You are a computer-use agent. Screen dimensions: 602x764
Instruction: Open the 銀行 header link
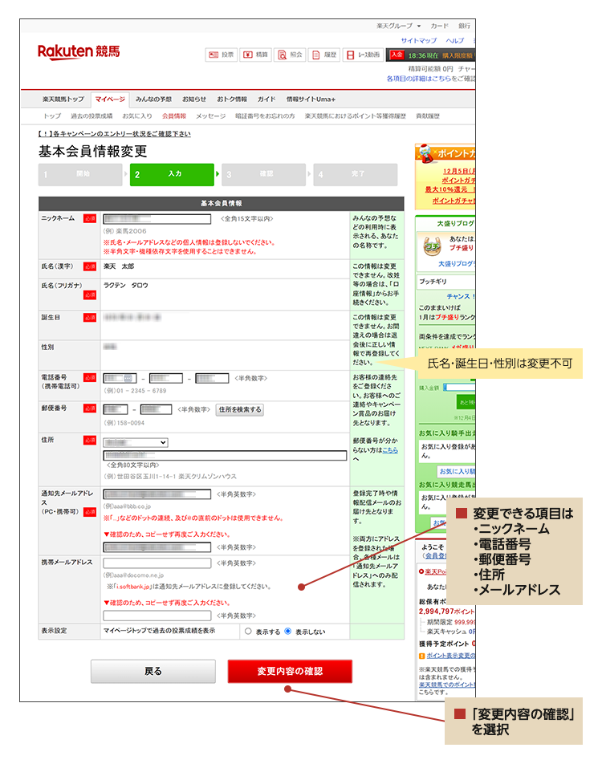click(x=464, y=26)
